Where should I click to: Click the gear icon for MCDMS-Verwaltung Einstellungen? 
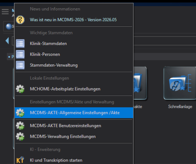20,136
